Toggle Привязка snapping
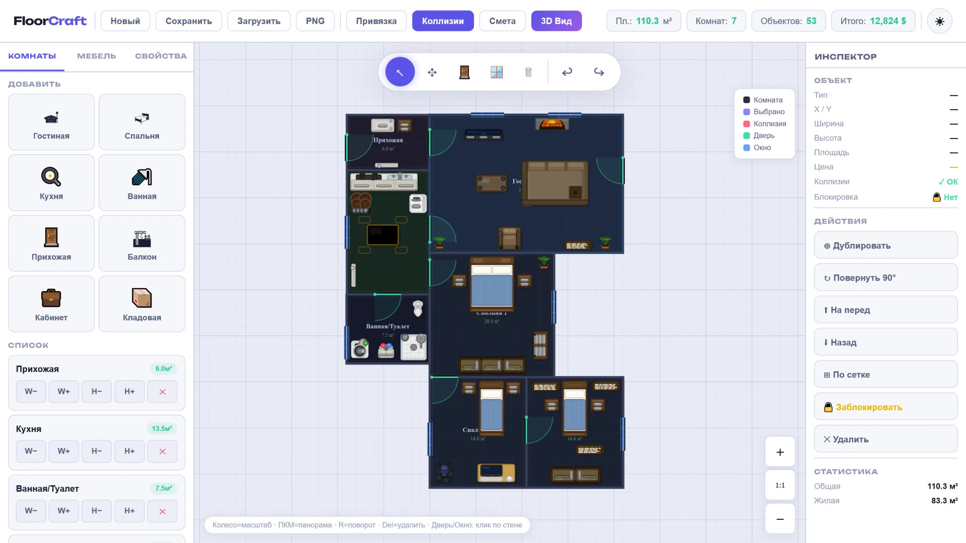The image size is (966, 543). 376,21
